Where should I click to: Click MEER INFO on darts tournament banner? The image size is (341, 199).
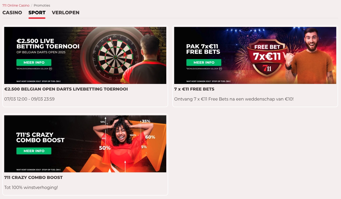(34, 63)
